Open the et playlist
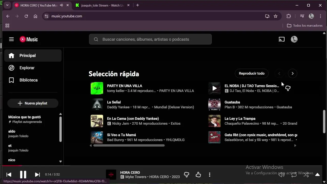Screen dimensions: 327x184 coord(10,146)
